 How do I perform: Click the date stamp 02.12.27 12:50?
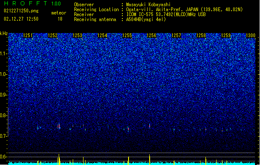21,19
